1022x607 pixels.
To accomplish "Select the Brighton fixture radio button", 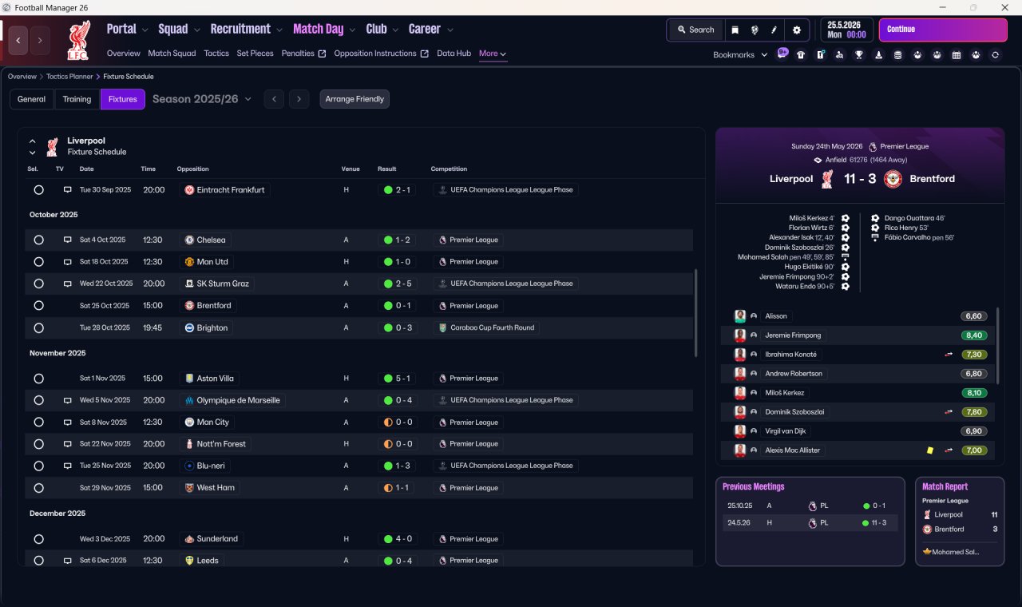I will coord(38,327).
